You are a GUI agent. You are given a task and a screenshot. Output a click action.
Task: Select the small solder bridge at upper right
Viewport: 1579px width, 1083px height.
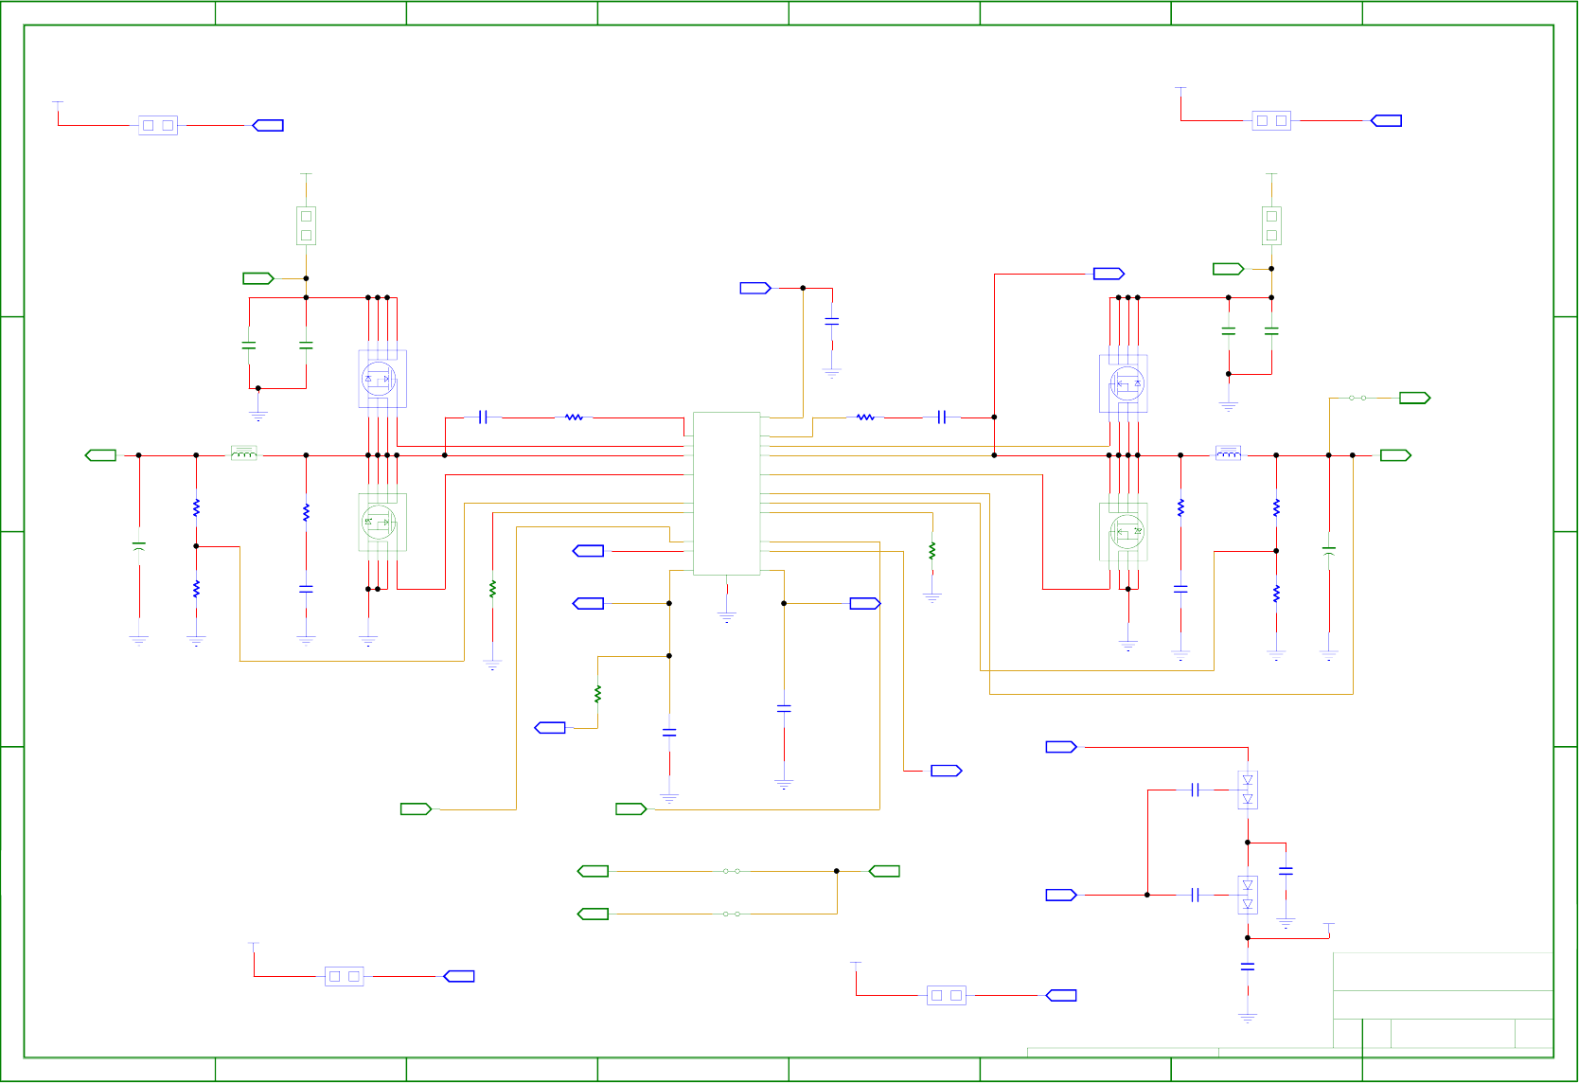point(1357,398)
